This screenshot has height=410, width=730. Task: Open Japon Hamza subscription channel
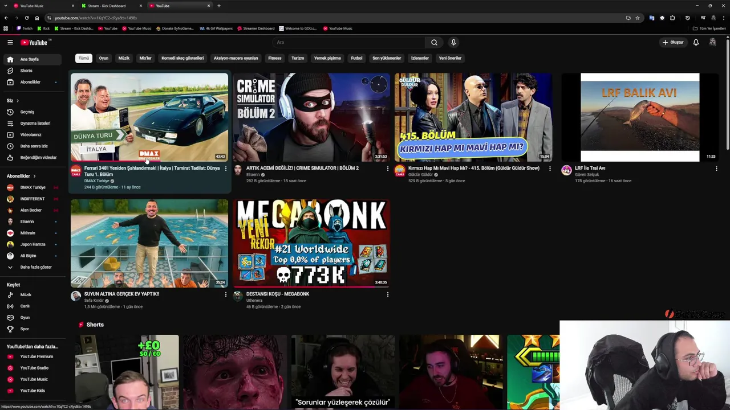tap(33, 244)
